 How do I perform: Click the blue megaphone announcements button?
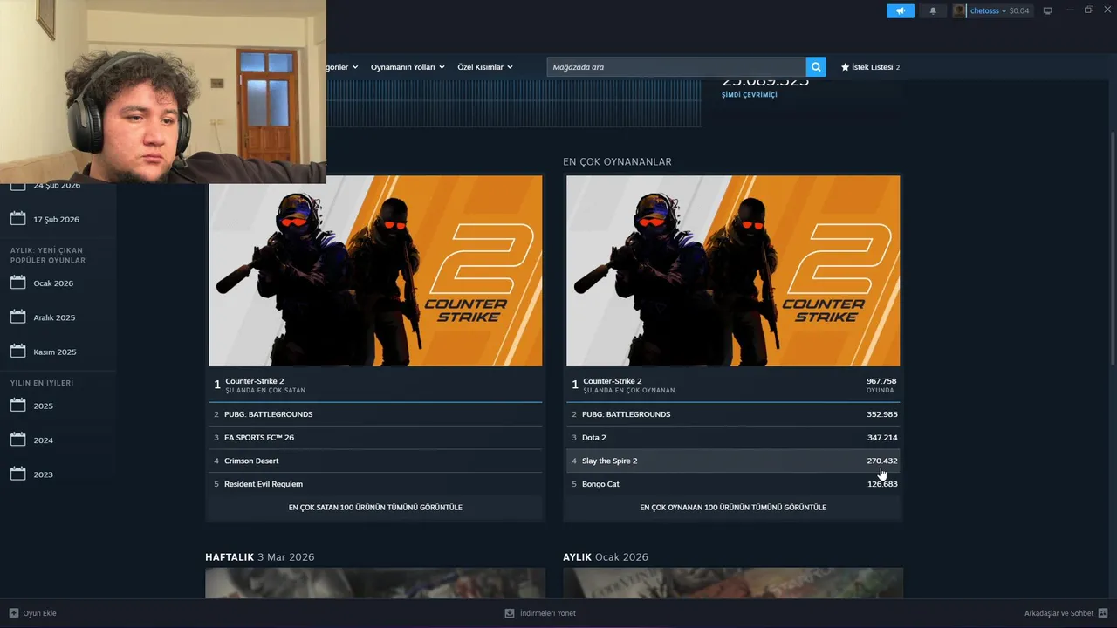[901, 10]
